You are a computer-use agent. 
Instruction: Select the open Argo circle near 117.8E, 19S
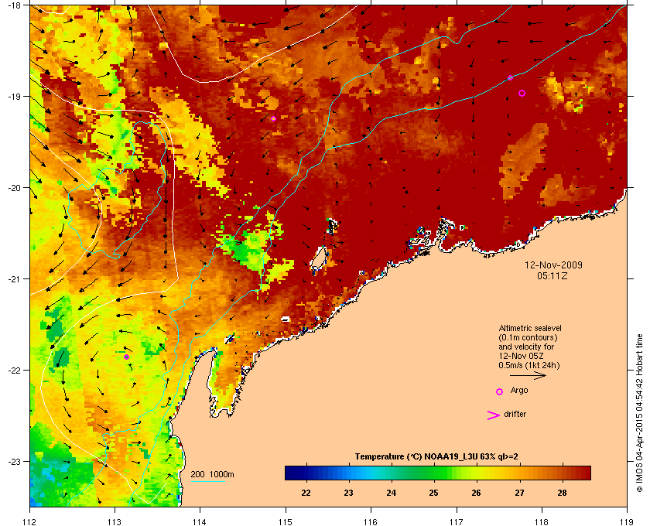pyautogui.click(x=522, y=94)
